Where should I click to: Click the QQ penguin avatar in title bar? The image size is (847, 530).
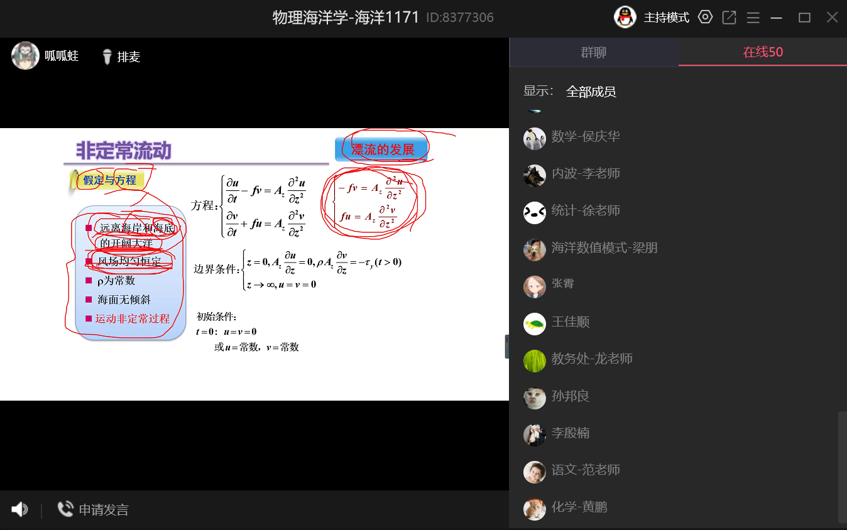tap(625, 17)
